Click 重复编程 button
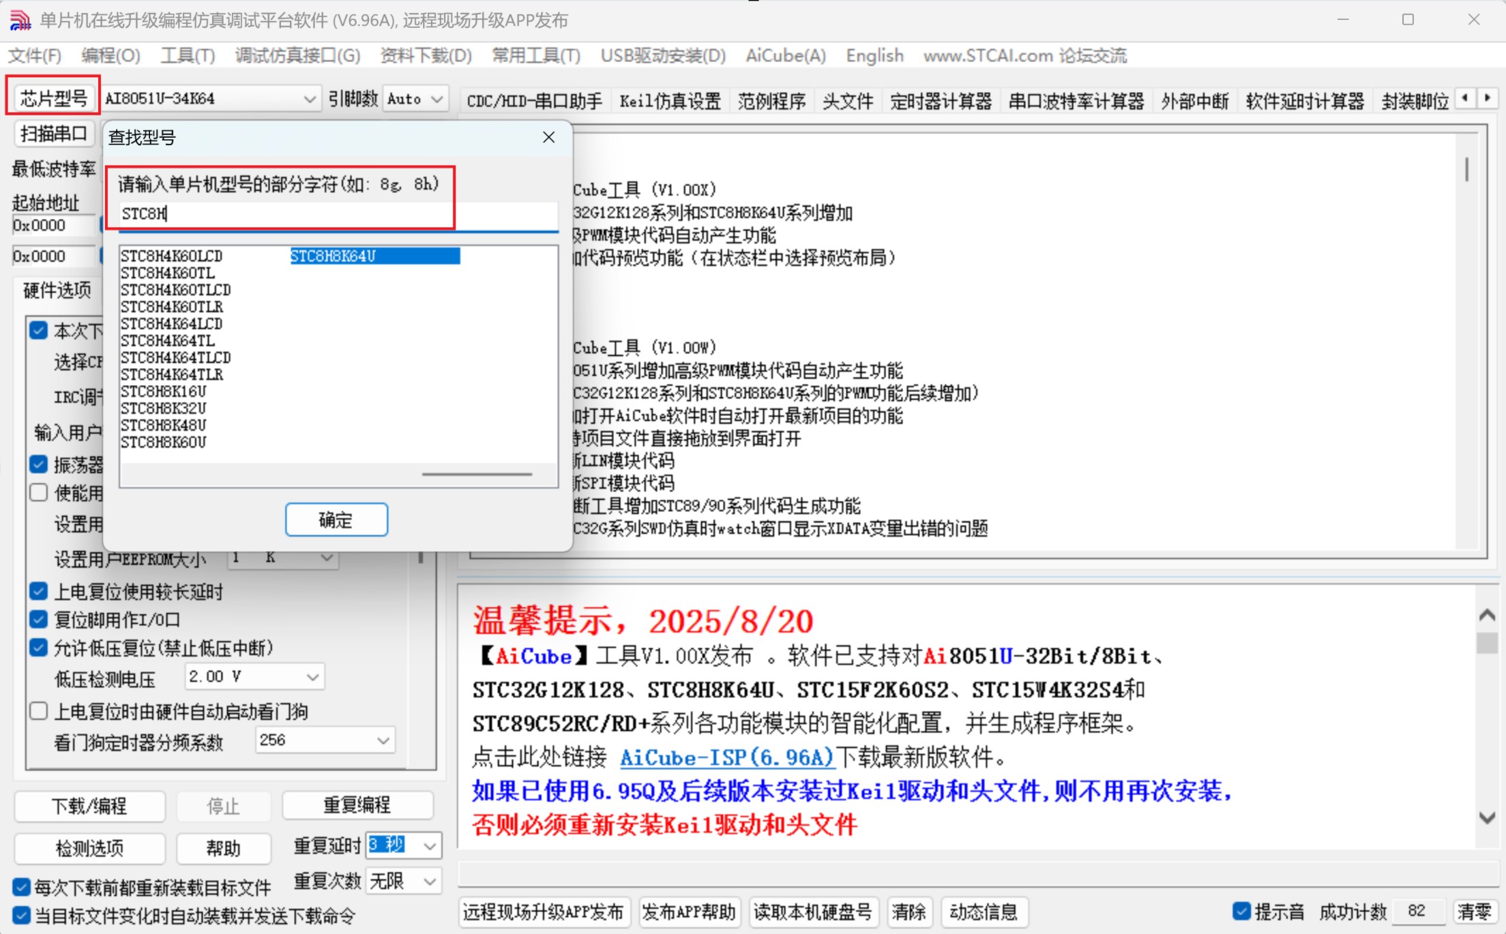1506x934 pixels. 357,805
